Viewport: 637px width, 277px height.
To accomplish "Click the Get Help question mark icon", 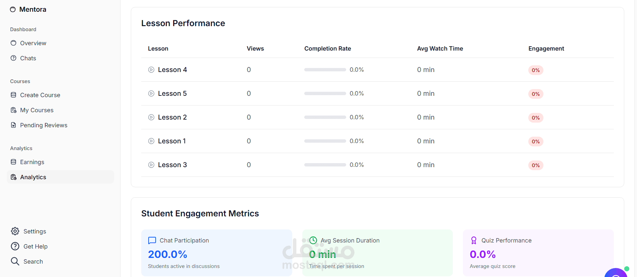I will coord(15,246).
